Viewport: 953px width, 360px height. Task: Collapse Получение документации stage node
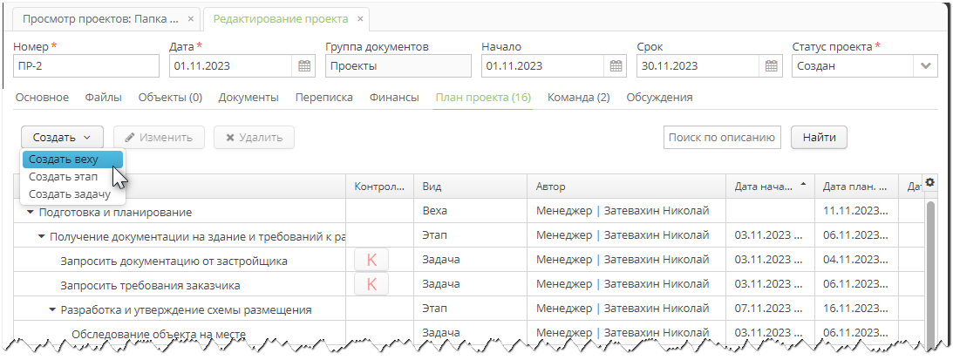pyautogui.click(x=41, y=236)
